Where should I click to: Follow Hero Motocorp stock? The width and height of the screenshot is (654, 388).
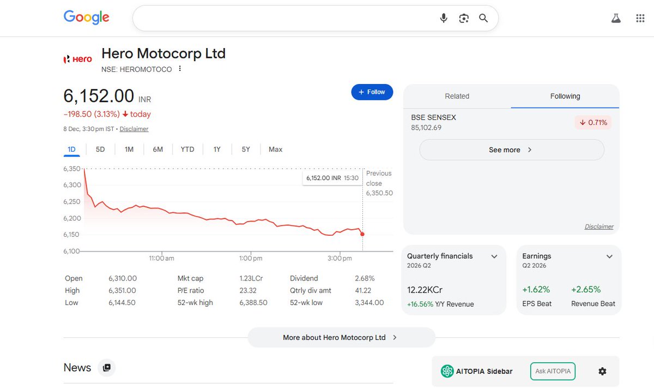click(372, 92)
